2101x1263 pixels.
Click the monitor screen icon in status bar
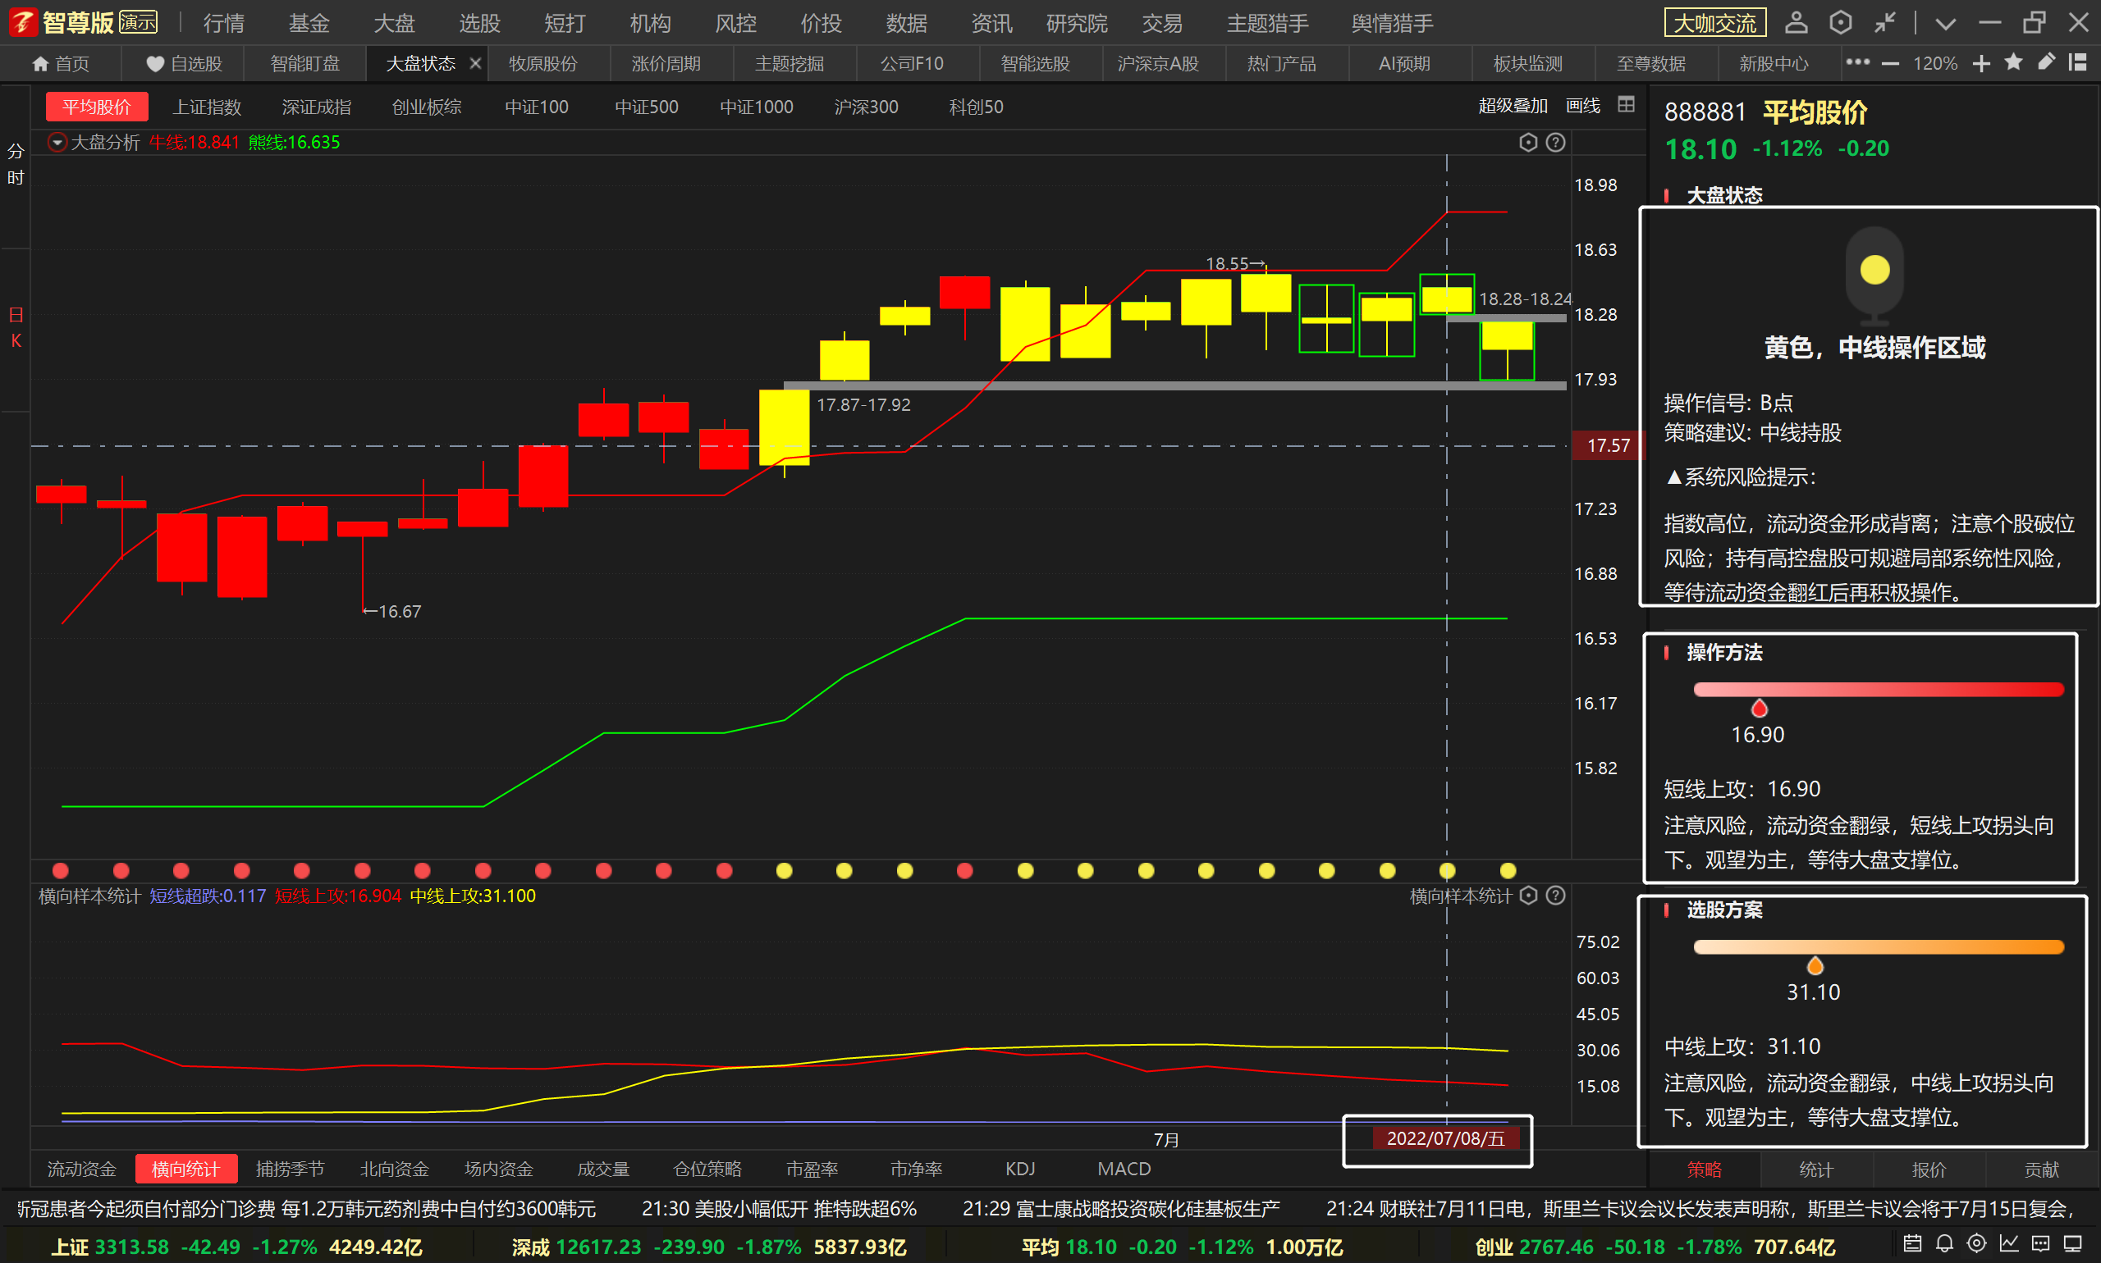pyautogui.click(x=2073, y=1243)
